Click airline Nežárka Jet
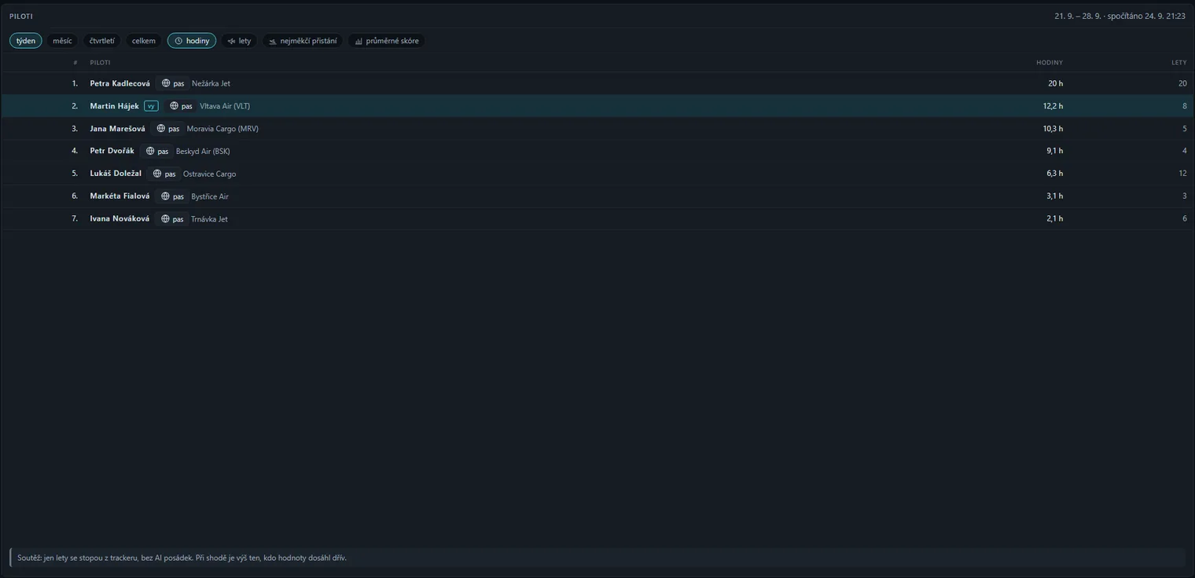 (211, 83)
